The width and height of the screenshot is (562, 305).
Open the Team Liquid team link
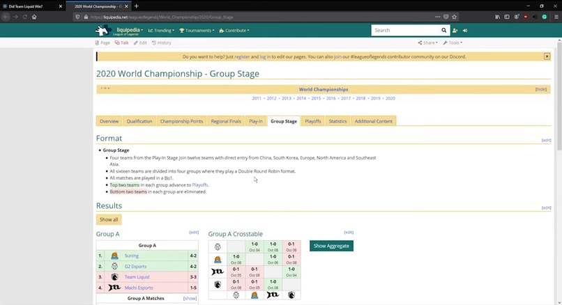[x=137, y=276]
